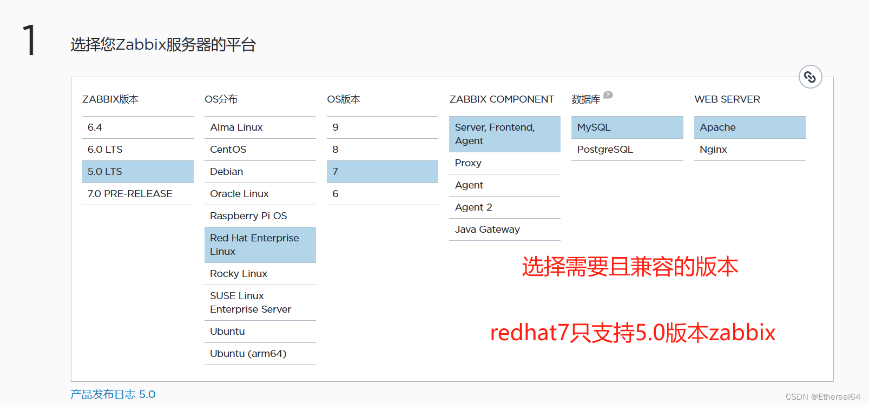Select Zabbix version 7.0 PRE-RELEASE
The height and width of the screenshot is (405, 869).
click(x=138, y=194)
